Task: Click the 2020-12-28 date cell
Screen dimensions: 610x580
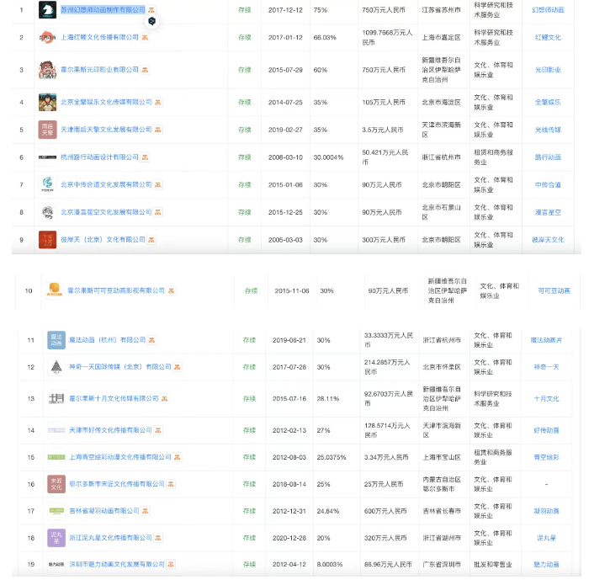Action: (289, 538)
